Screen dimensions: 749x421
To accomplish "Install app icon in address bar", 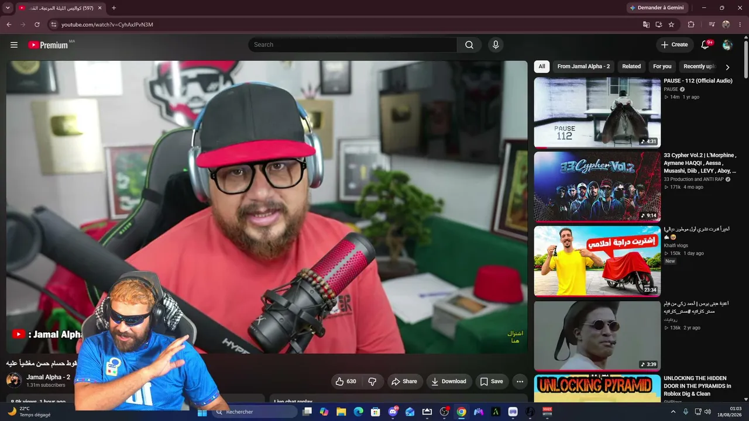I will pos(658,25).
